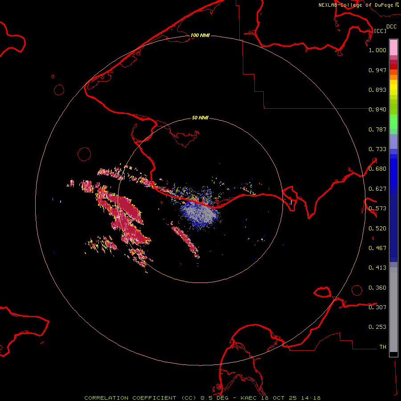Click the [CC] units label
Screen dimensions: 401x401
(380, 31)
